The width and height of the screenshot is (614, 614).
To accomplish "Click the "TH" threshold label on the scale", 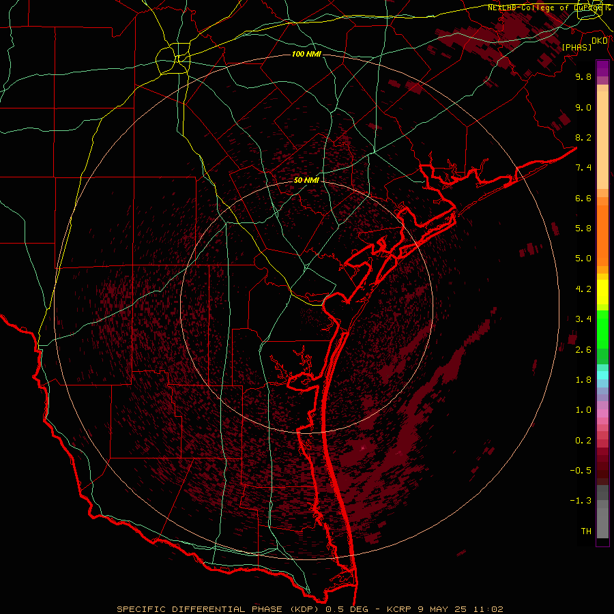I will (x=586, y=531).
